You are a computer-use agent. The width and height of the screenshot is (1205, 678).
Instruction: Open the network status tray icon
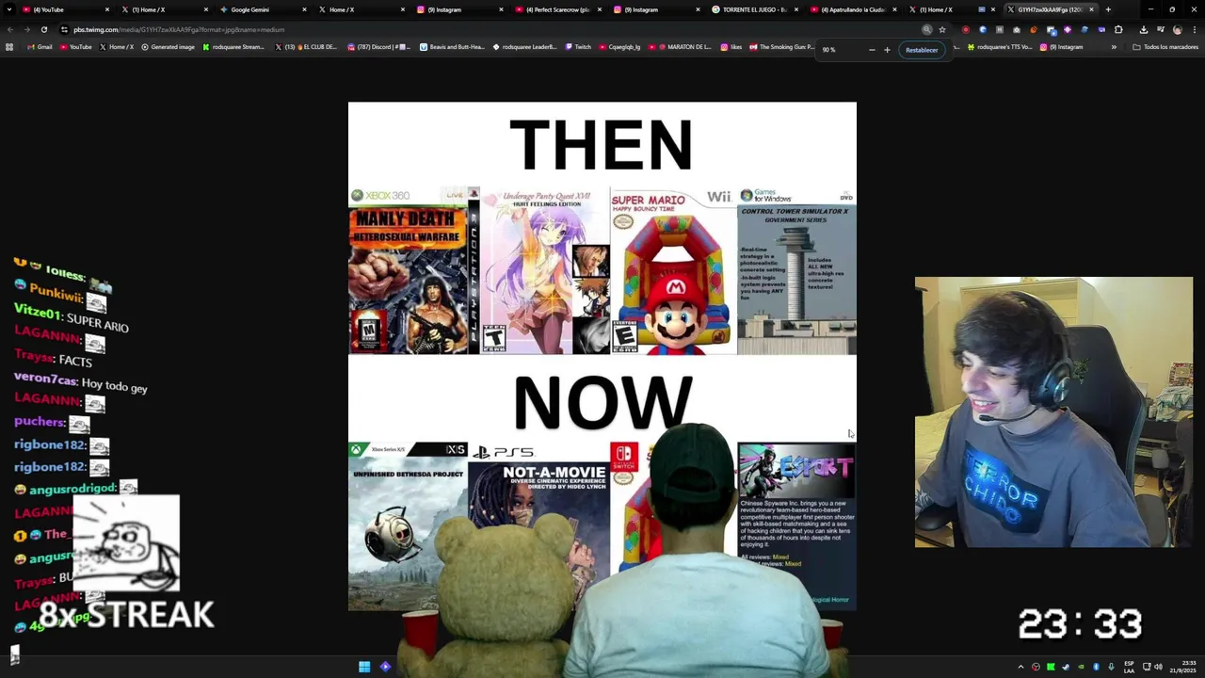coord(1146,667)
